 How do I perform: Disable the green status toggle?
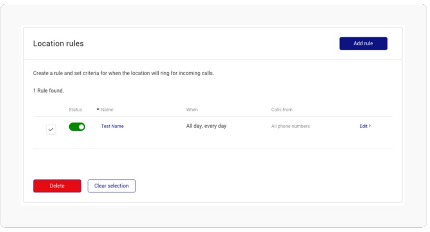[x=77, y=127]
